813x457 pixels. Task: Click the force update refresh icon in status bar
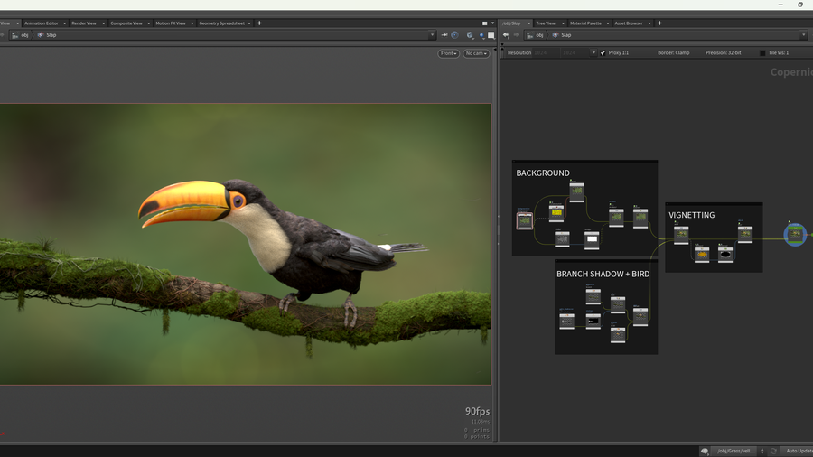[x=773, y=451]
